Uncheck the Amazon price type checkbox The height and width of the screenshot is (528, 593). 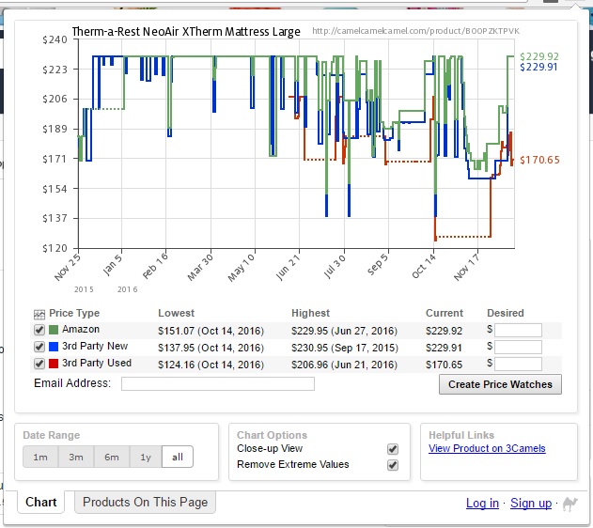tap(39, 331)
